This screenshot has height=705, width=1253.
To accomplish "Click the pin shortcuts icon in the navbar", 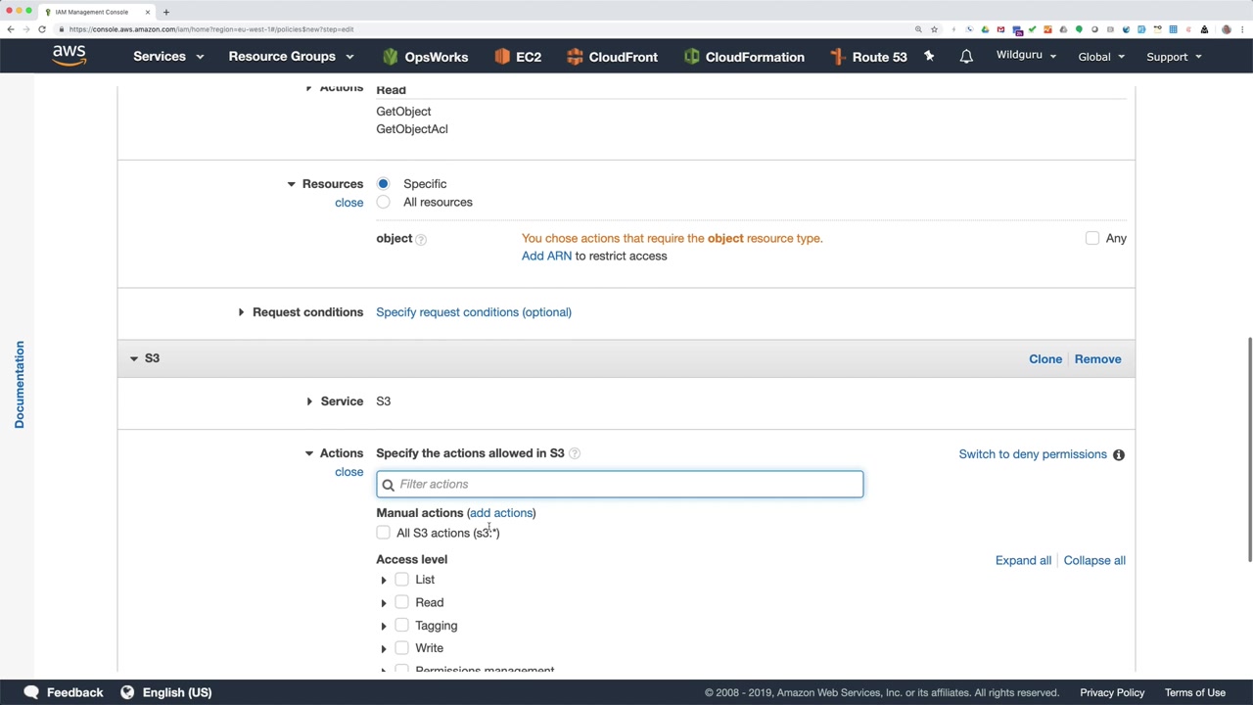I will (929, 57).
